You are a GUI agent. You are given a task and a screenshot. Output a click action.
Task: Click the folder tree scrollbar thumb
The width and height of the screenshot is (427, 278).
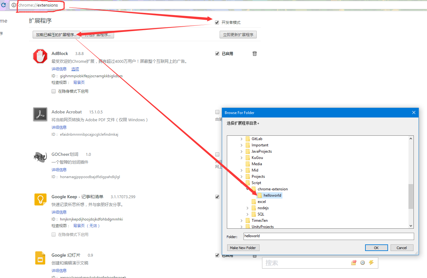(411, 196)
